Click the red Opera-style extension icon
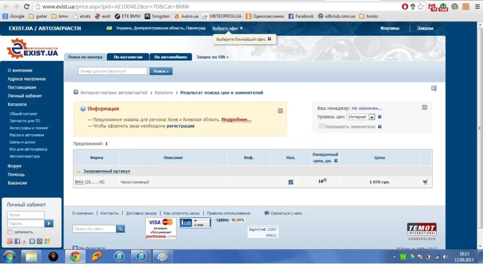The image size is (483, 272). tap(405, 6)
